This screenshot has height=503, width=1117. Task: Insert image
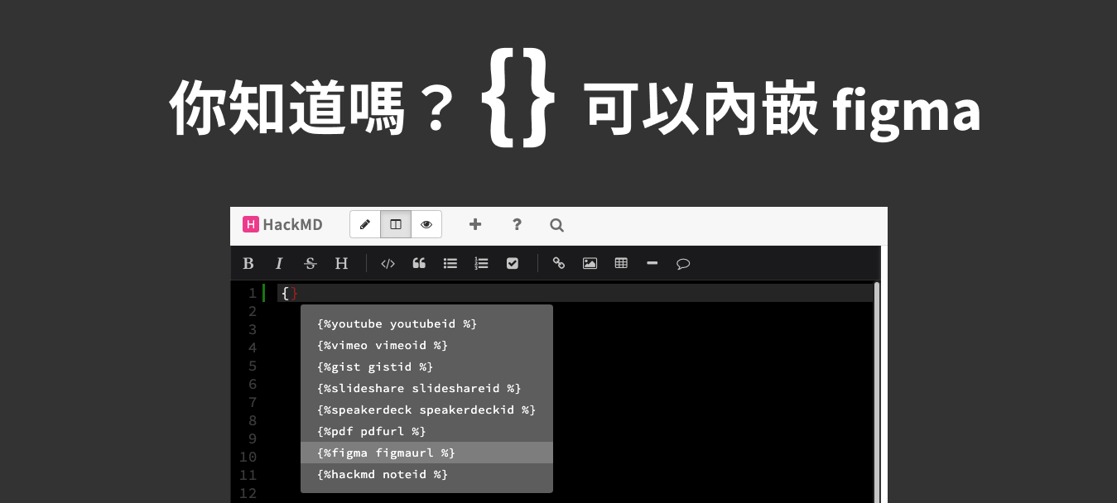(590, 264)
